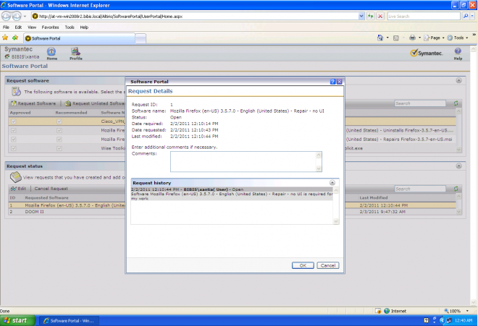The image size is (478, 326).
Task: Open the View menu
Action: (x=32, y=27)
